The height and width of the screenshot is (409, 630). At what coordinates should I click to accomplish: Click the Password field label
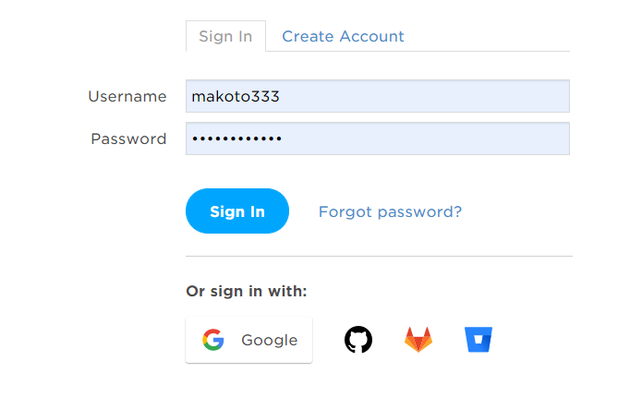pos(128,138)
